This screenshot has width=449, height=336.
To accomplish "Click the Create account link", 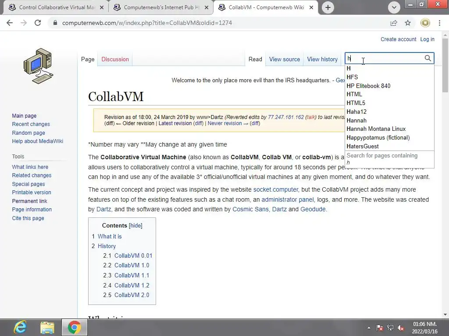I will (x=398, y=39).
